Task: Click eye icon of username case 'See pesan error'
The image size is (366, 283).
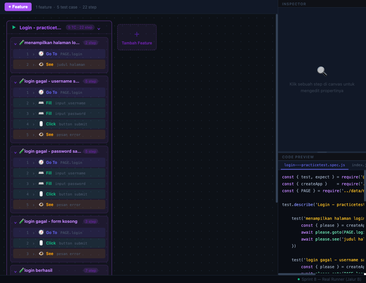Action: (x=41, y=134)
